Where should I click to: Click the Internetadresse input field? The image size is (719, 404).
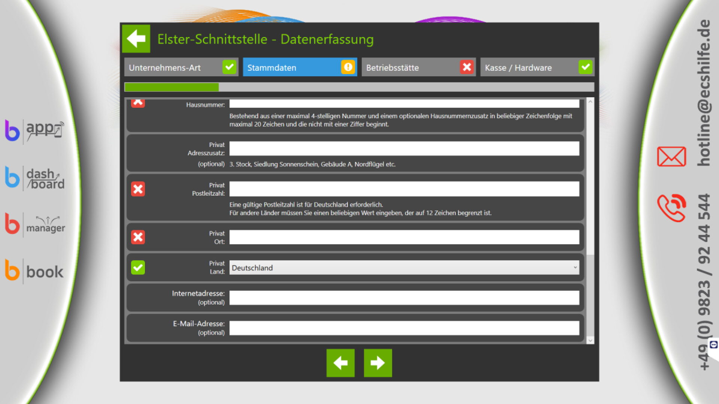point(404,298)
